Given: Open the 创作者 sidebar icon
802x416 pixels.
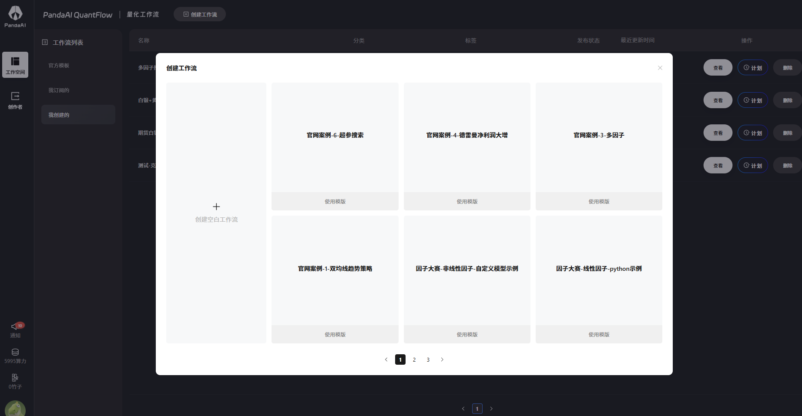Looking at the screenshot, I should [x=15, y=100].
